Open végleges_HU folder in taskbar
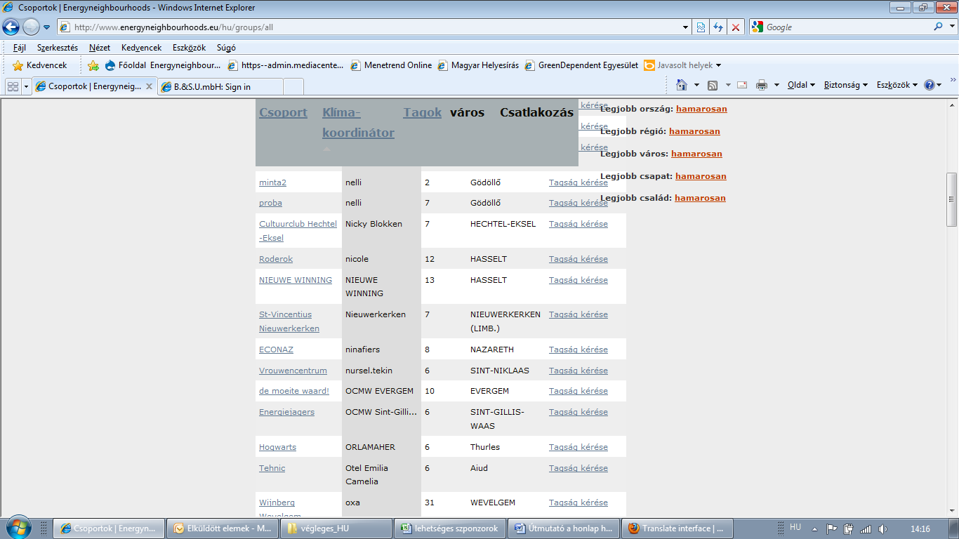 click(x=336, y=528)
